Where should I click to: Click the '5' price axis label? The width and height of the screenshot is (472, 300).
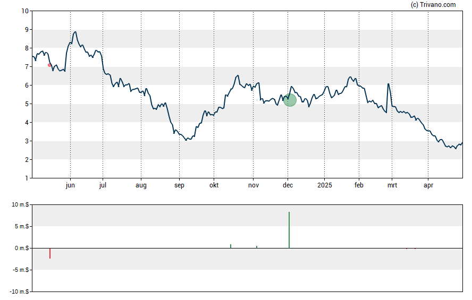tap(27, 104)
